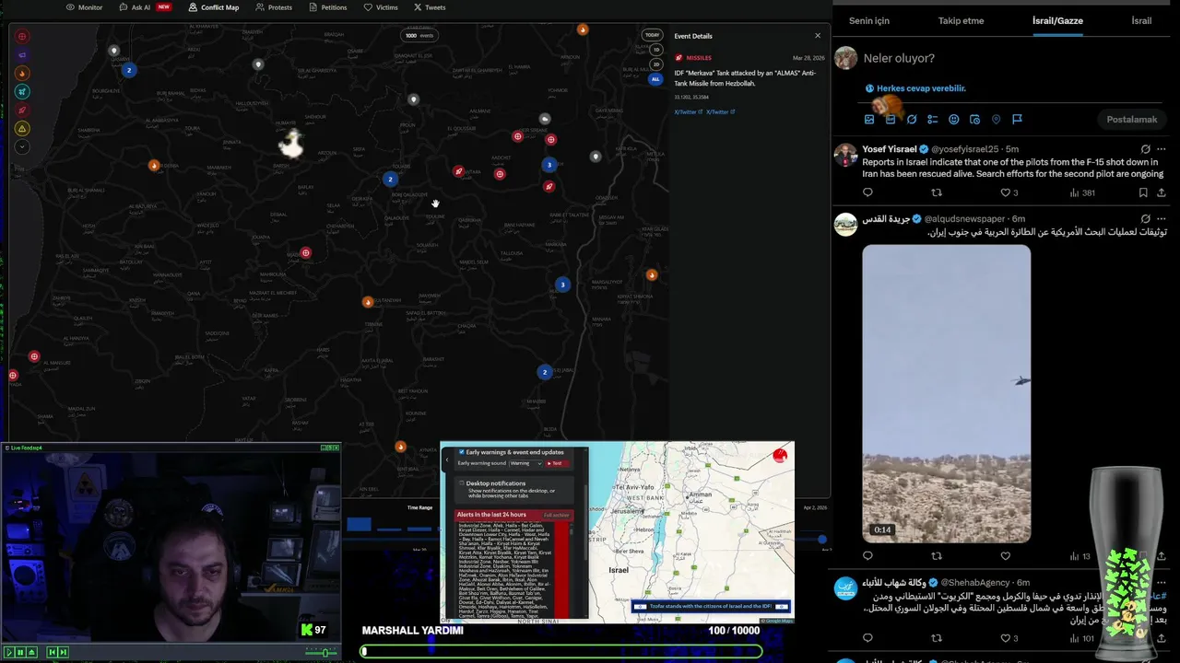Open the Protests tab
The image size is (1180, 663).
[274, 7]
